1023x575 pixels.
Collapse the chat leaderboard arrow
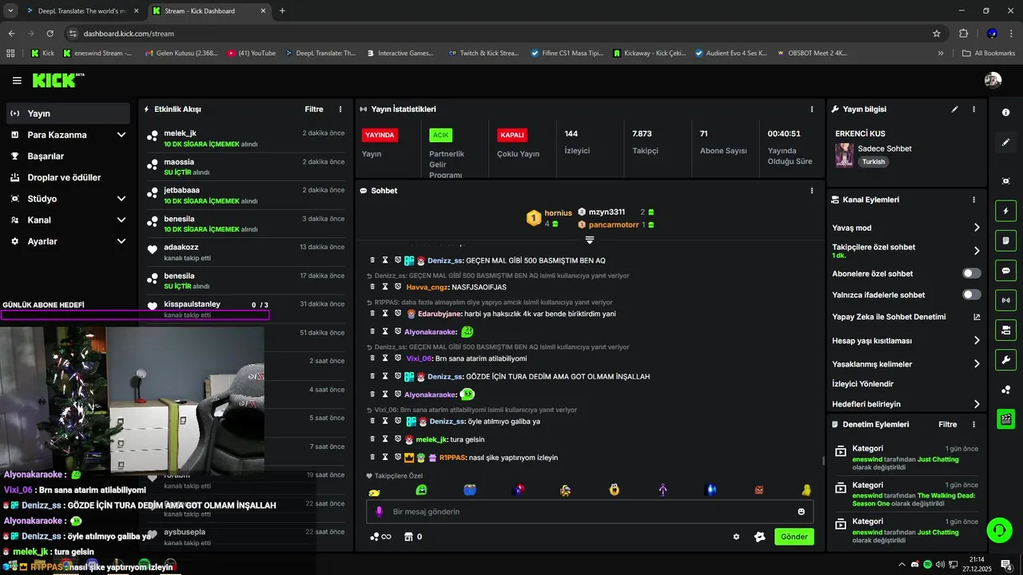pos(589,240)
